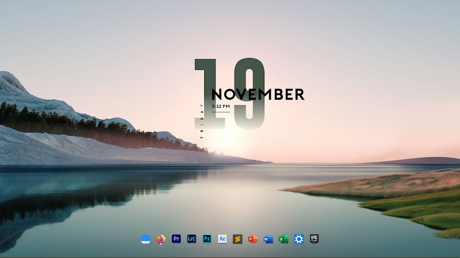The image size is (460, 258).
Task: Click the large digit 9 of the date
Action: click(x=250, y=93)
